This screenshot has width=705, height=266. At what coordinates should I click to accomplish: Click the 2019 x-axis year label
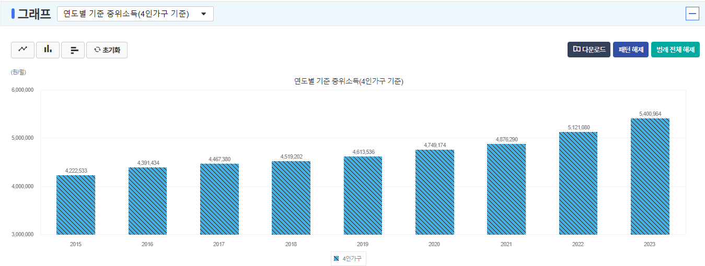pos(363,244)
